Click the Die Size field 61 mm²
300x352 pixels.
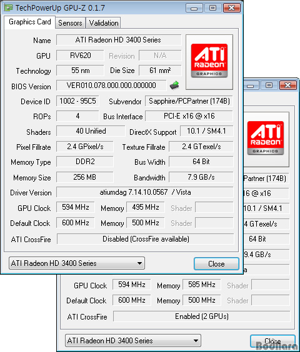[x=160, y=71]
